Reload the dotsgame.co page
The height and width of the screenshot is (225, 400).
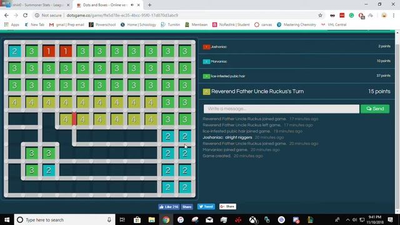(25, 15)
